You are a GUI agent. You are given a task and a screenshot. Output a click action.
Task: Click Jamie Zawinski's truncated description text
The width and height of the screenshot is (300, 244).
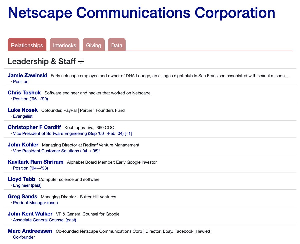(x=170, y=76)
